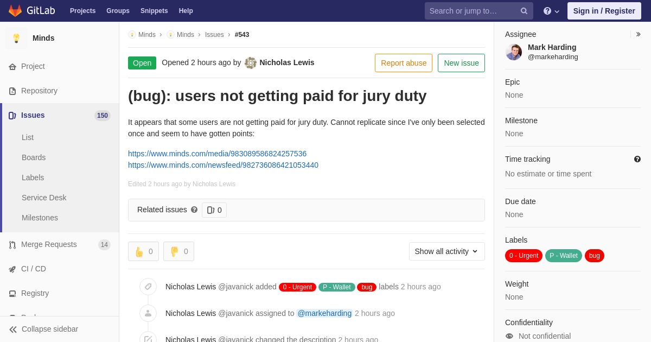This screenshot has width=651, height=342.
Task: Click the #543 breadcrumb
Action: 242,35
